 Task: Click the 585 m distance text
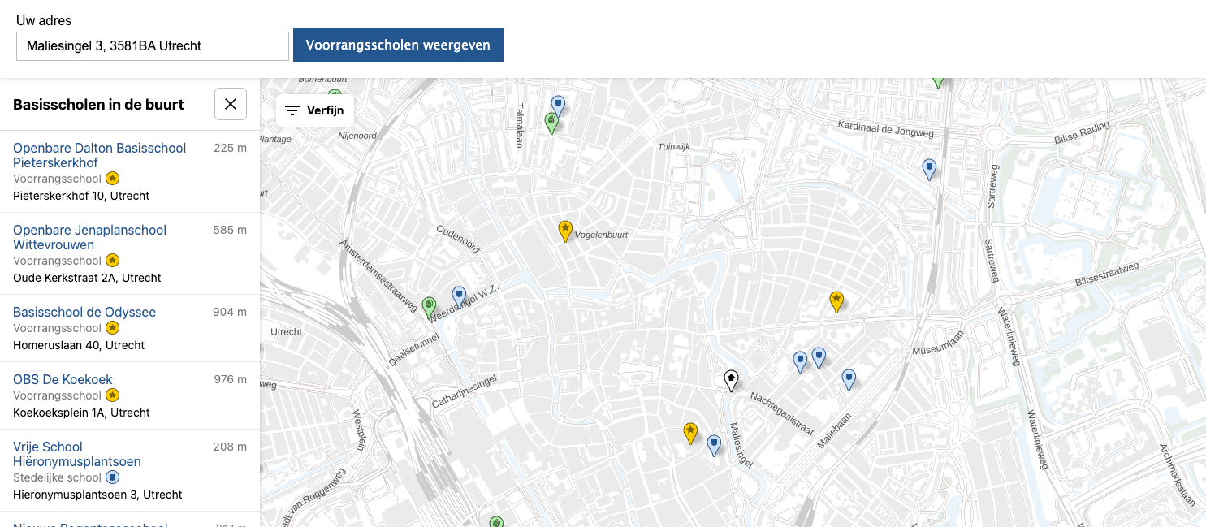[x=230, y=230]
